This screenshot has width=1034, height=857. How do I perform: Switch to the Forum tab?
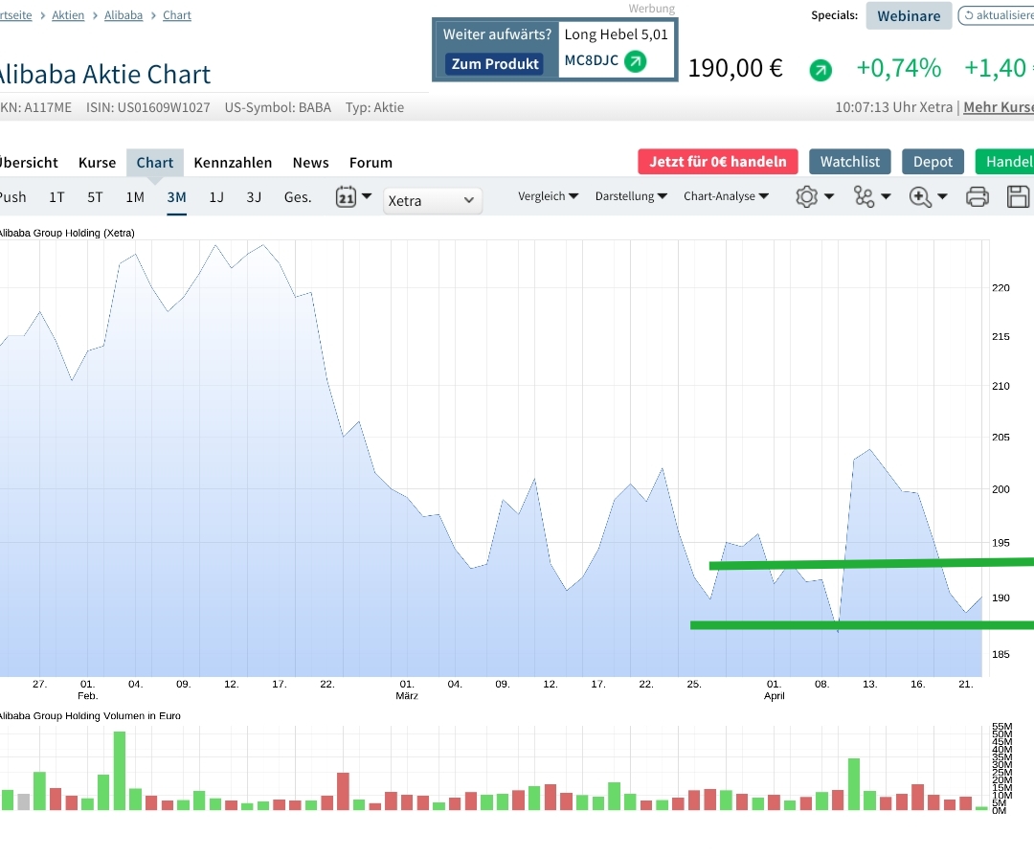(x=371, y=162)
